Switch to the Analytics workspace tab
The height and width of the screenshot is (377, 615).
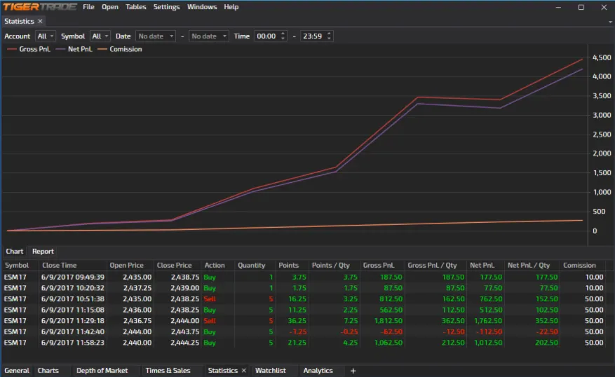[x=318, y=371]
